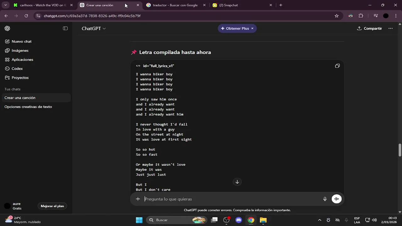Open the tab search dropdown arrow

(x=5, y=5)
